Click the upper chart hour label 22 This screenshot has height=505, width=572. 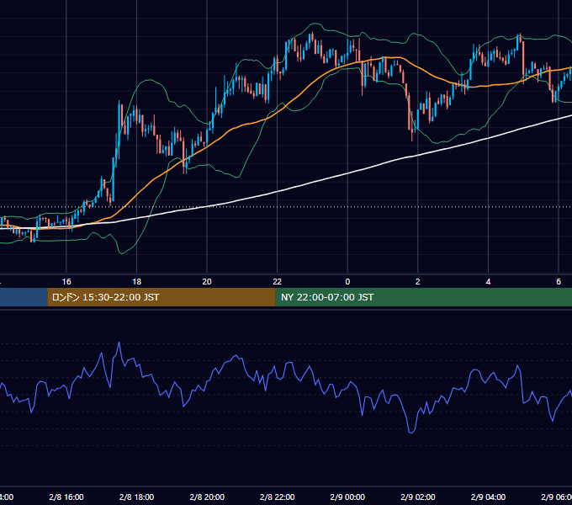[278, 282]
